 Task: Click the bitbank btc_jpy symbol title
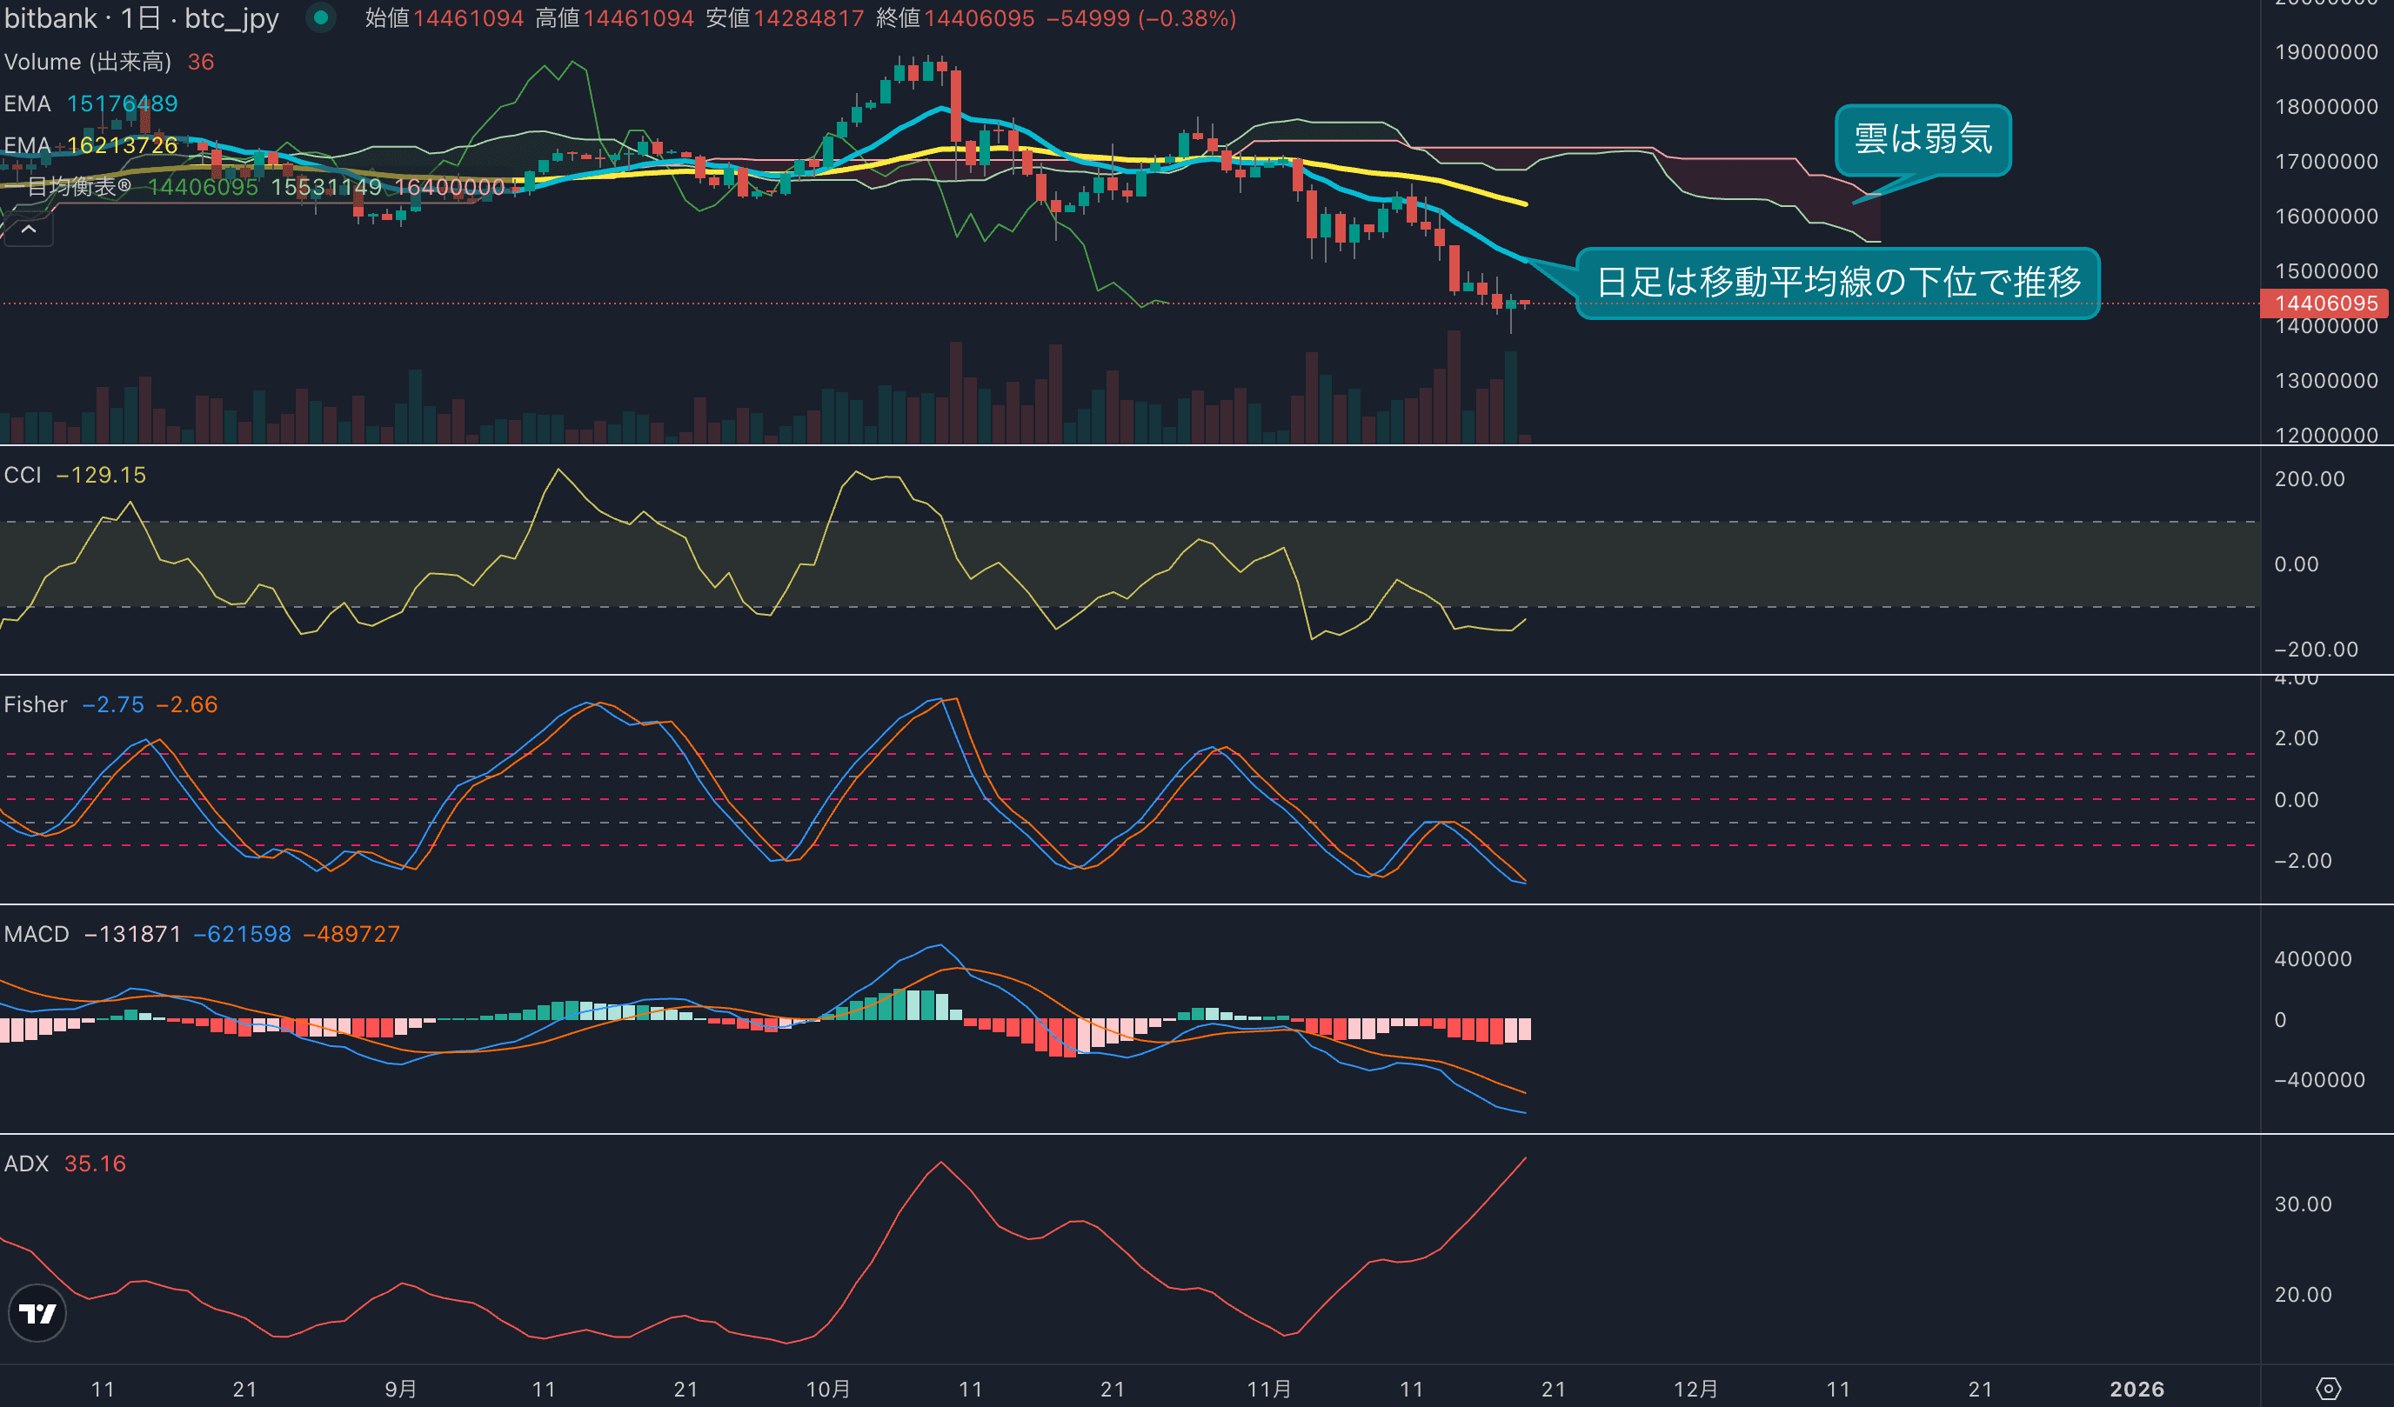coord(143,18)
